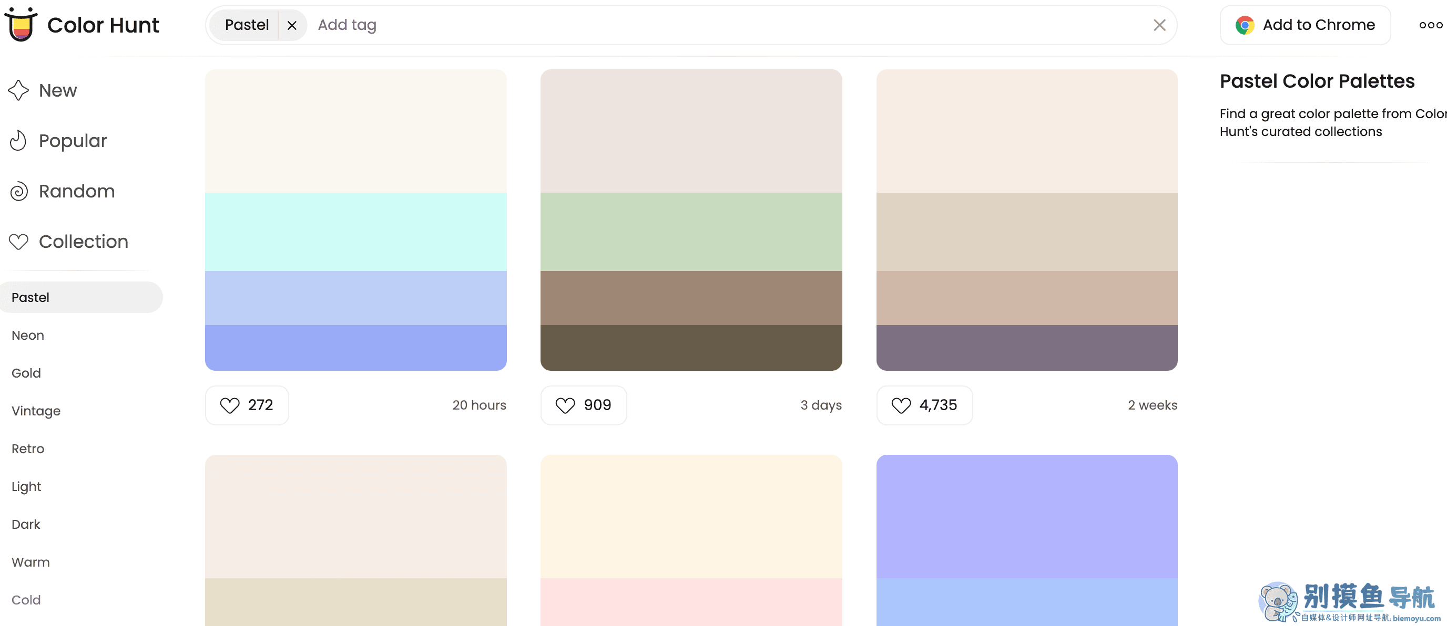The width and height of the screenshot is (1447, 626).
Task: Click the Add to Chrome button
Action: pos(1305,25)
